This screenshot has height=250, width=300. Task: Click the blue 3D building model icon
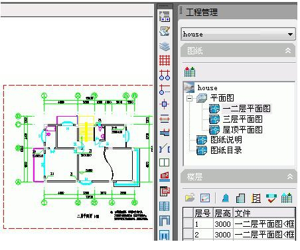coord(226,198)
